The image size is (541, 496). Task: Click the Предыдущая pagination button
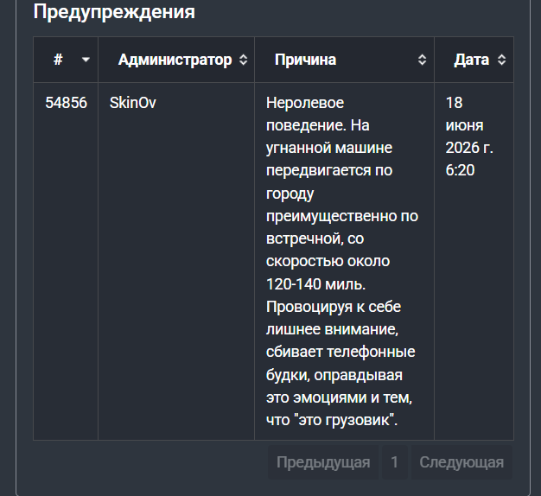[x=323, y=462]
